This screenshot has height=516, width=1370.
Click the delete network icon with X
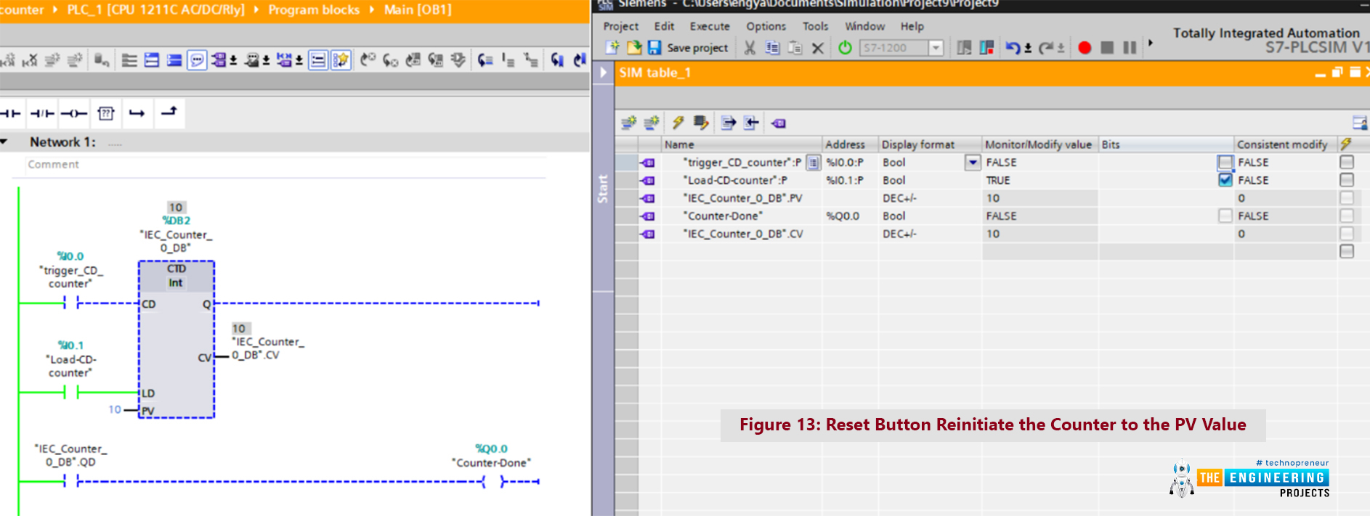[30, 60]
